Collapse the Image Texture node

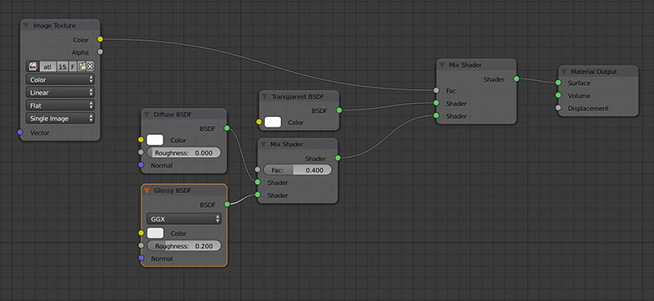tap(26, 25)
